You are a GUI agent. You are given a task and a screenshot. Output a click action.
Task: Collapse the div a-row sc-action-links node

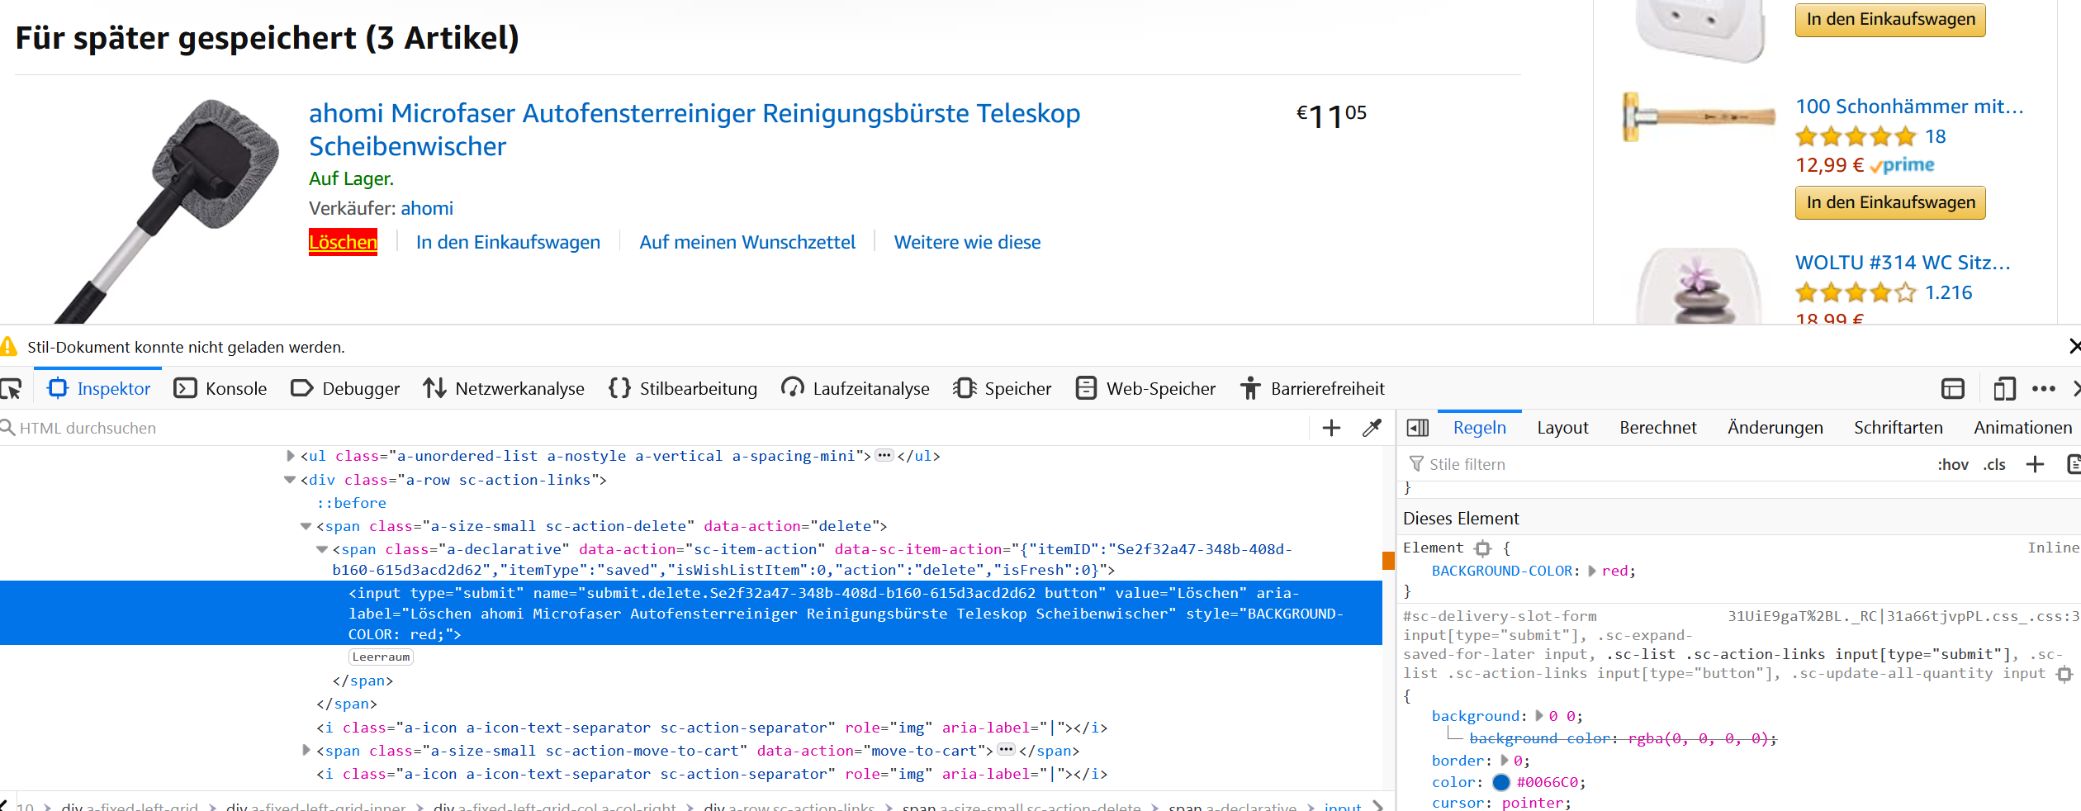coord(290,480)
